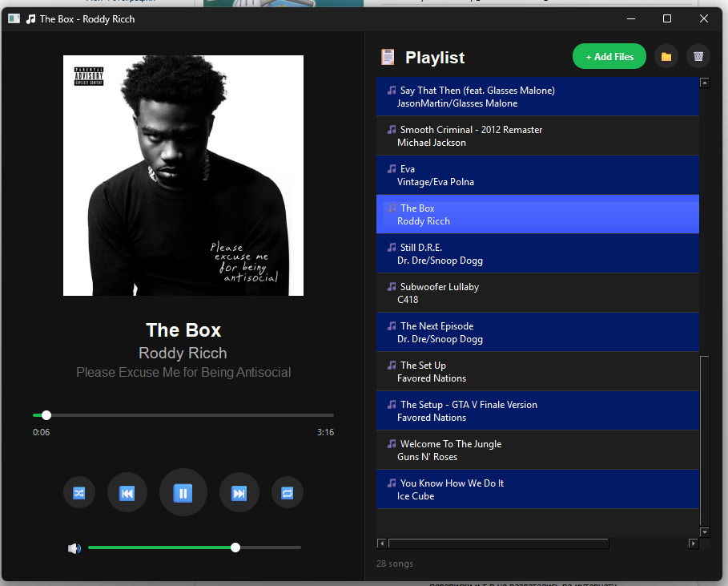This screenshot has width=728, height=586.
Task: Toggle repeat mode
Action: (287, 492)
